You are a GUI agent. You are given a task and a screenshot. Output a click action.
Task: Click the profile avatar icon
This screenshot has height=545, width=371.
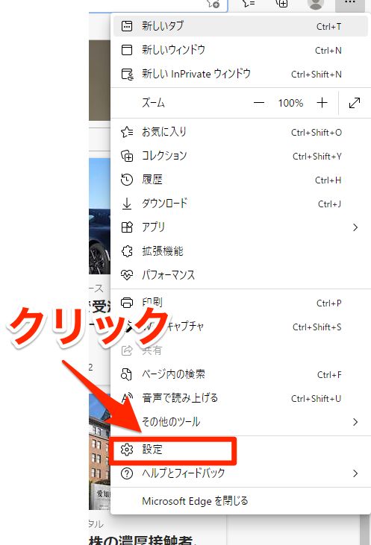click(x=316, y=4)
